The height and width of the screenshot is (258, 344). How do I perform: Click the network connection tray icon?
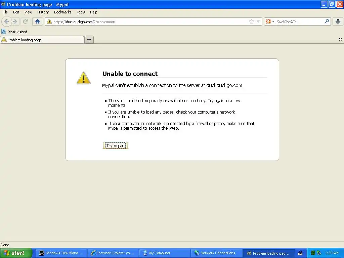click(319, 253)
